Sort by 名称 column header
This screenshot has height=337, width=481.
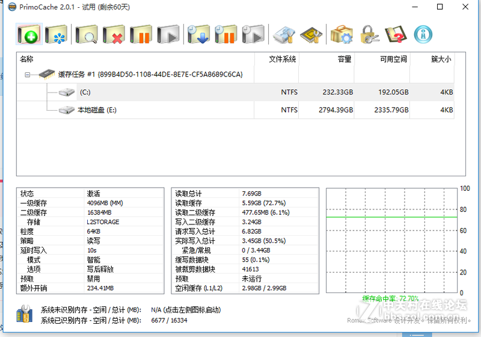click(x=135, y=59)
